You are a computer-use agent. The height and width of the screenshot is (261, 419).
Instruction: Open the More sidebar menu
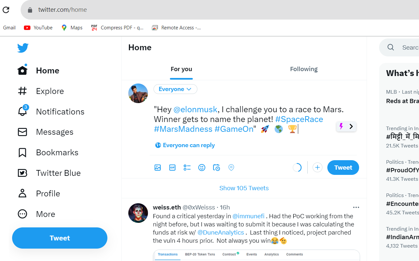(45, 214)
